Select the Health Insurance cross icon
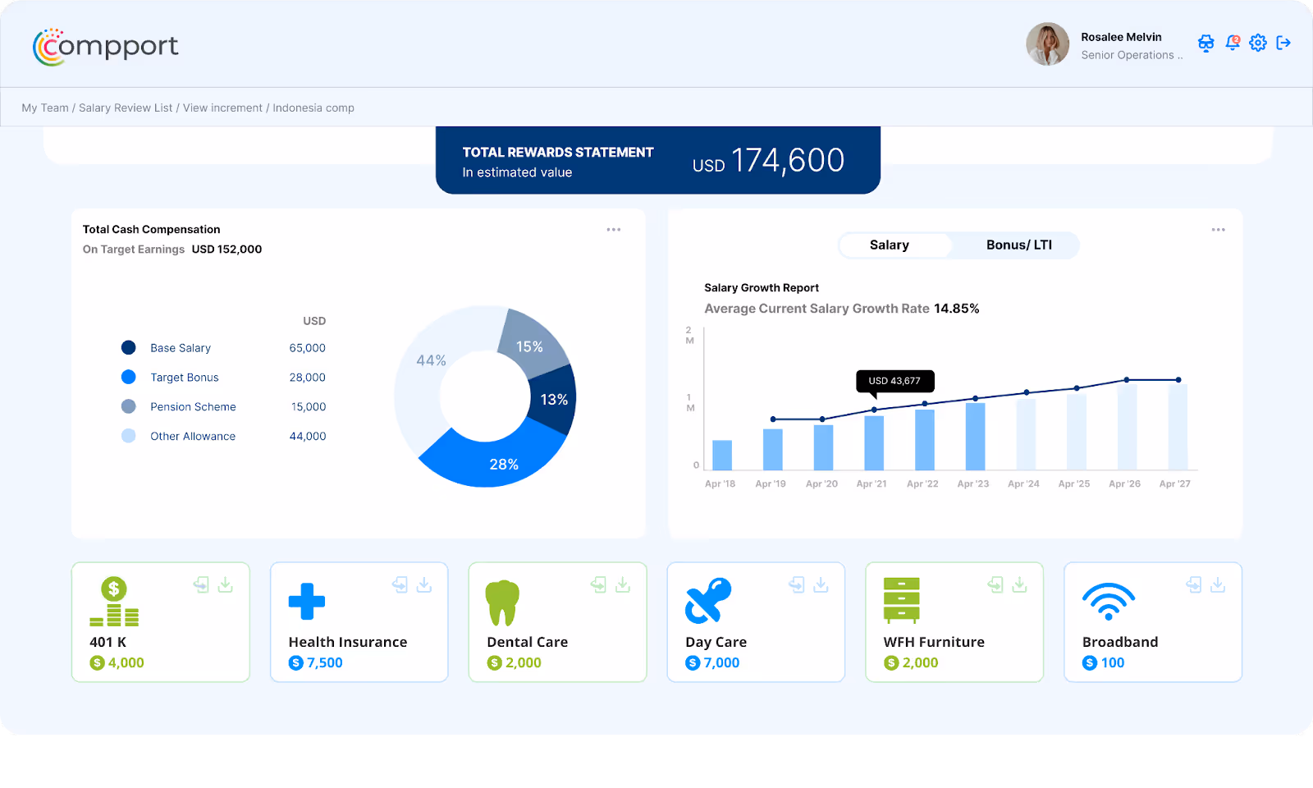The width and height of the screenshot is (1313, 788). click(306, 602)
